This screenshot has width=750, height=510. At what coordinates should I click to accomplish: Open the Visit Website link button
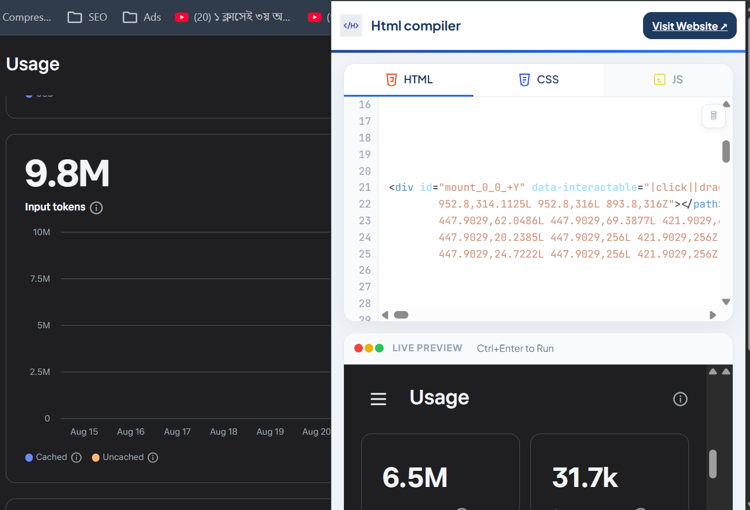tap(690, 26)
